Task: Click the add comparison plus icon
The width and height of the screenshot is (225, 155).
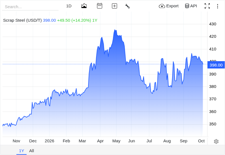Action: (x=114, y=6)
